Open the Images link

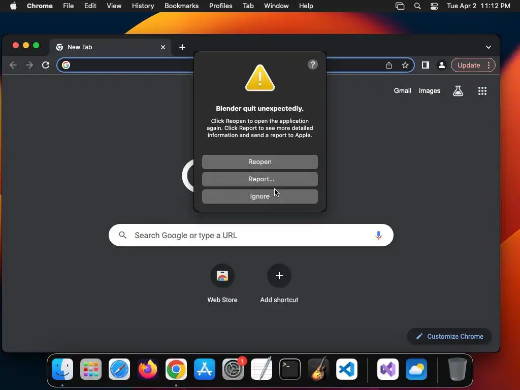tap(429, 90)
